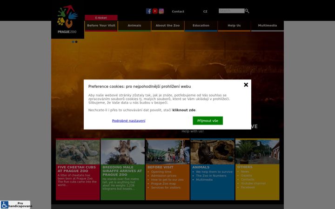Screen dimensions: 335x209
Task: Click the Opening time link
Action: pos(161,172)
